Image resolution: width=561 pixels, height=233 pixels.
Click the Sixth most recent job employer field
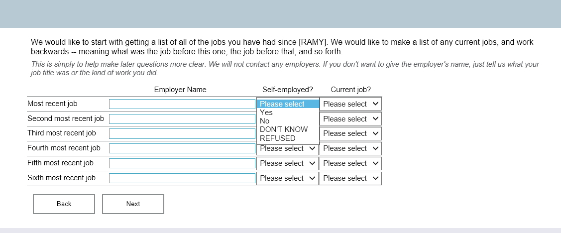(x=182, y=178)
